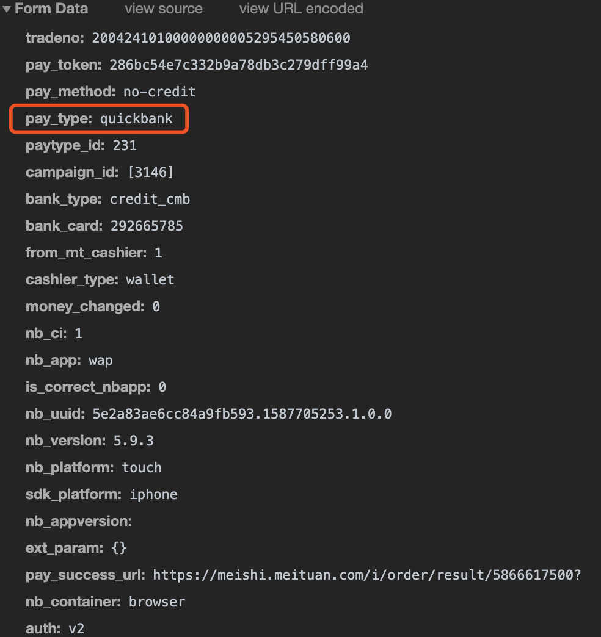This screenshot has height=637, width=601.
Task: Select the highlighted pay_type quickbank row
Action: [x=99, y=118]
